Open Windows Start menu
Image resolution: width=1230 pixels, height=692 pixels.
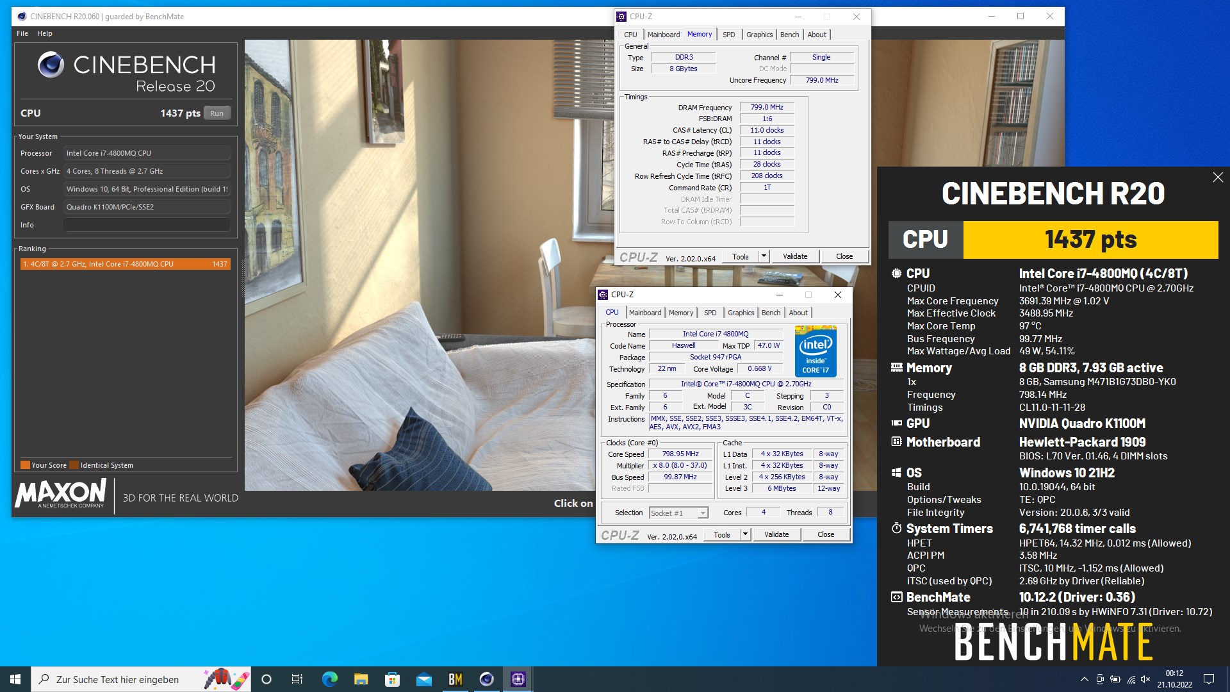click(15, 679)
